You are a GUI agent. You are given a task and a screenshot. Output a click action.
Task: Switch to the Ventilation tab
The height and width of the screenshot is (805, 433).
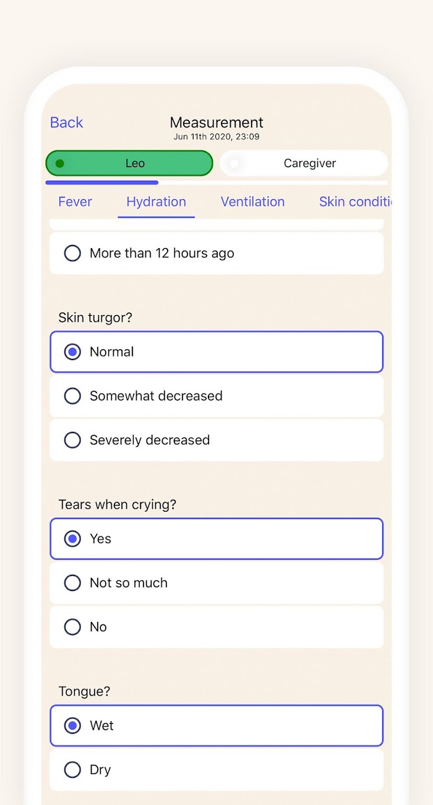tap(252, 202)
